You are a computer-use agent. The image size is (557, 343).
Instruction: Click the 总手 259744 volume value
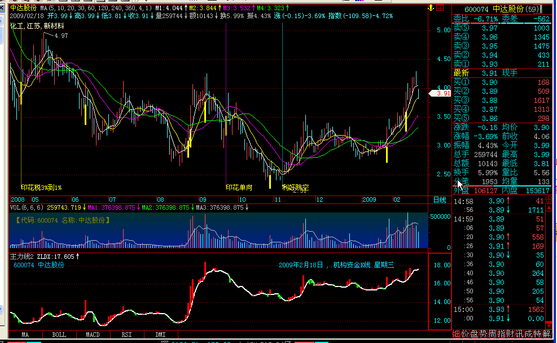coord(485,154)
